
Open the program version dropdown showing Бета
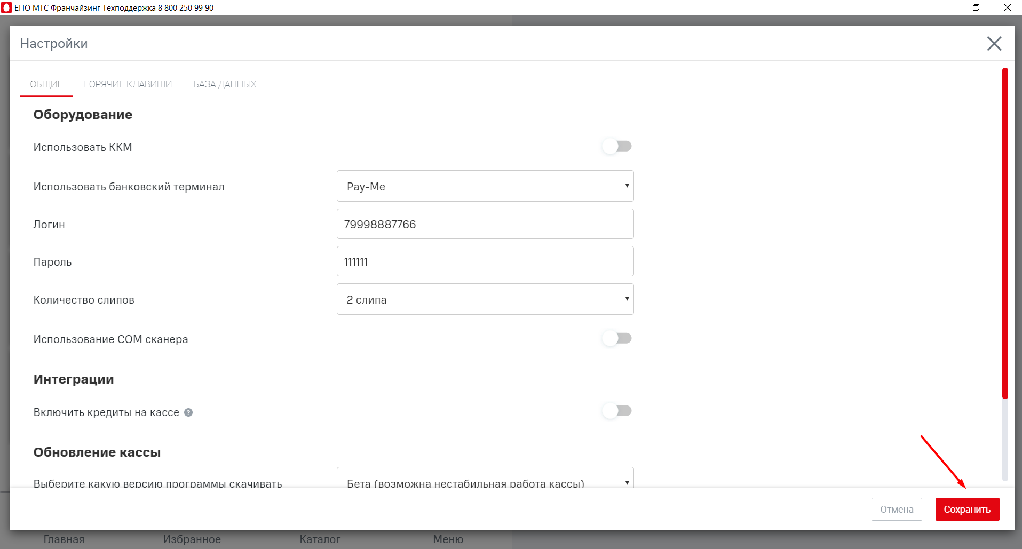(485, 478)
